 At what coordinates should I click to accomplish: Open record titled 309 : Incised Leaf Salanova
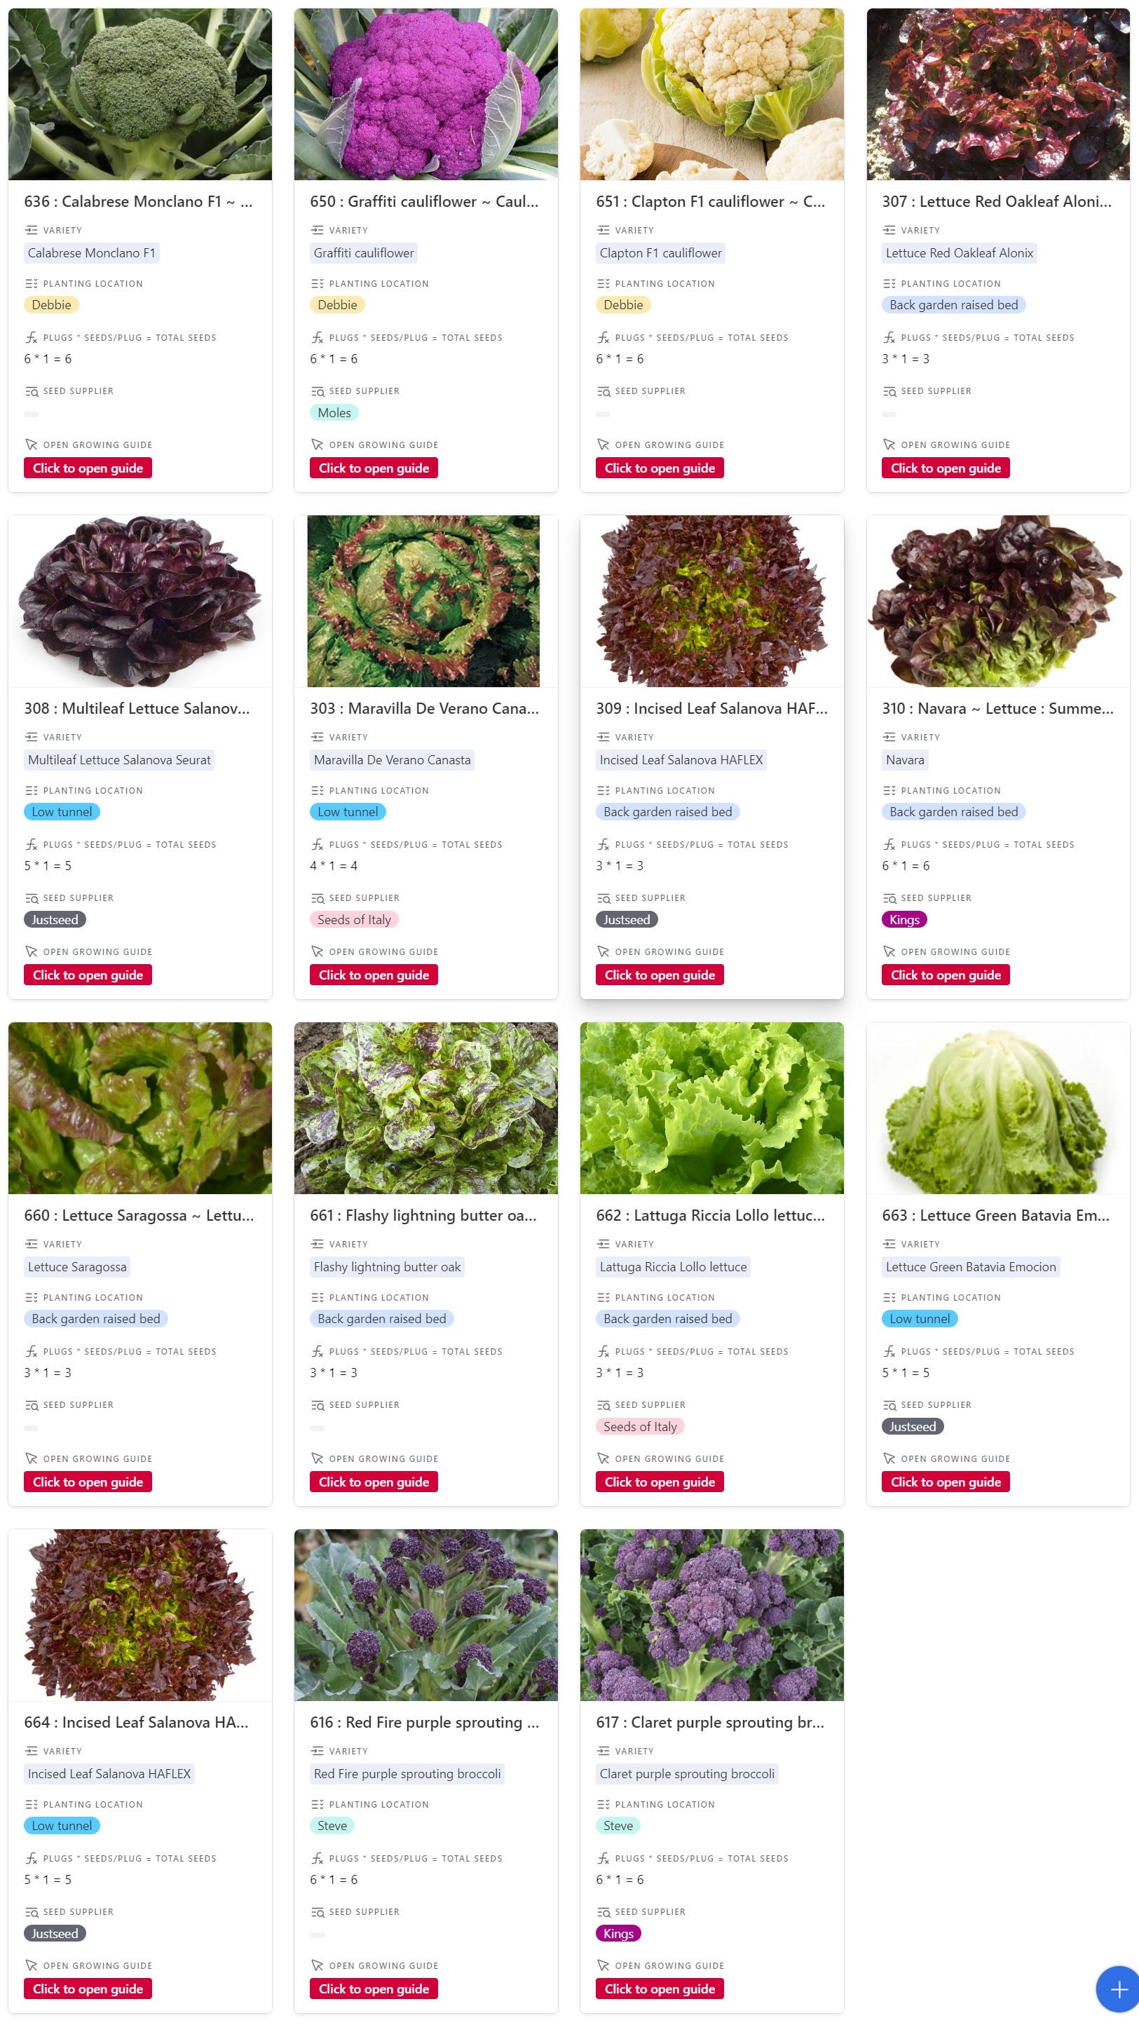(711, 708)
